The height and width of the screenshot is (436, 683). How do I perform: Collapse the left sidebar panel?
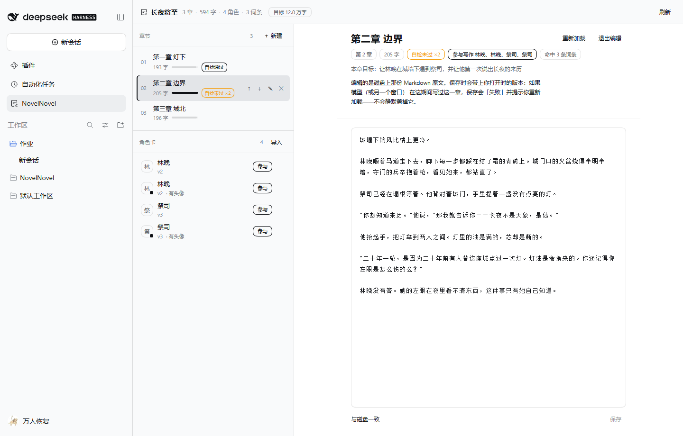[120, 17]
